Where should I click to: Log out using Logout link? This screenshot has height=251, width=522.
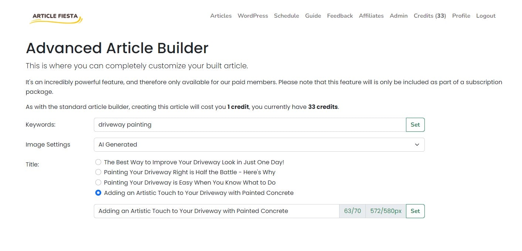click(486, 16)
